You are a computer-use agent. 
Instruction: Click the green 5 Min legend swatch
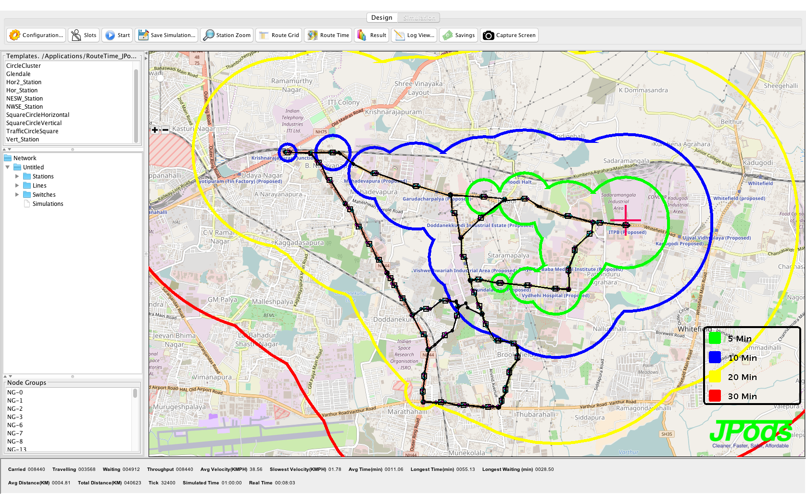(x=715, y=338)
